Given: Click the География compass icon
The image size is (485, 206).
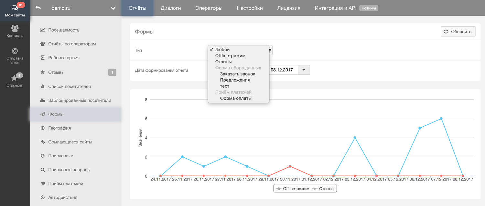Looking at the screenshot, I should point(43,128).
